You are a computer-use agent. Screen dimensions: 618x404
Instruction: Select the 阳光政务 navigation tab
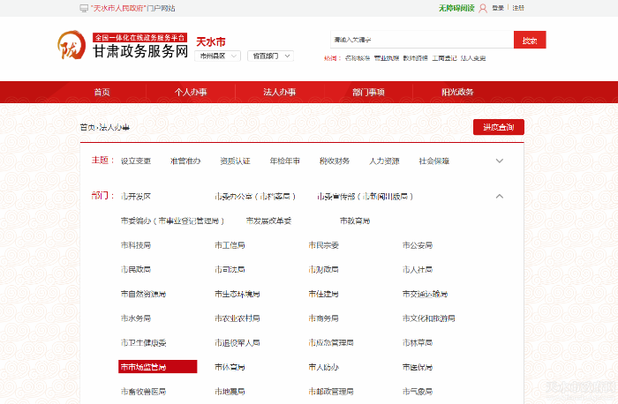457,92
